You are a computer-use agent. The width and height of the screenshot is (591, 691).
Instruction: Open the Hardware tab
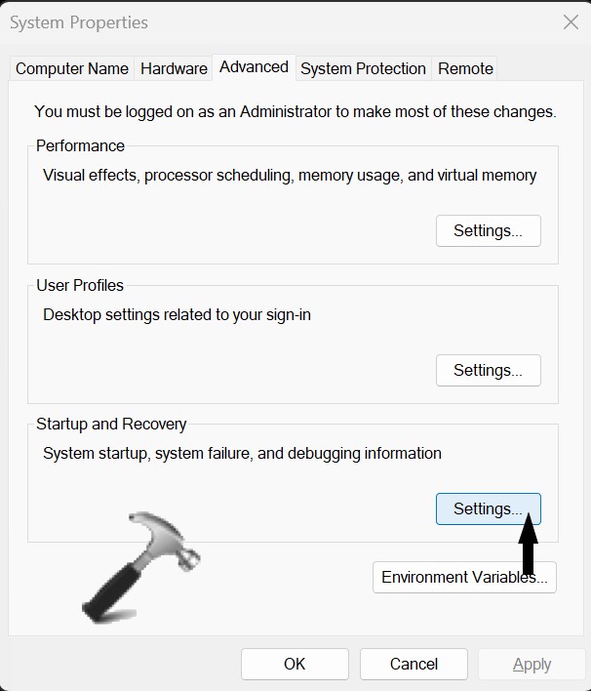tap(174, 68)
